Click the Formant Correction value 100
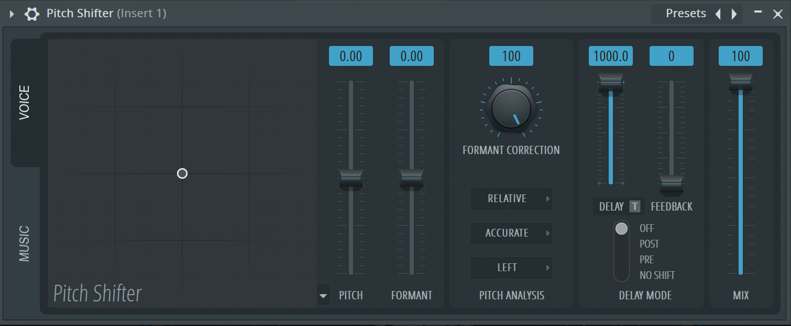 (511, 56)
